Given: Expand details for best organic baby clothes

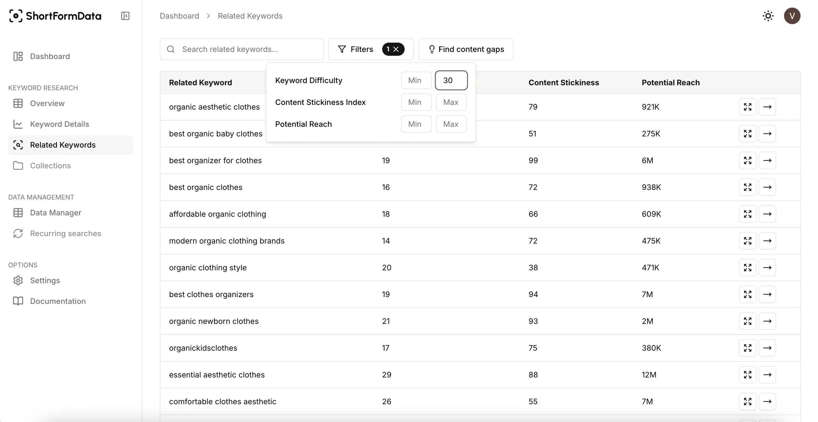Looking at the screenshot, I should tap(747, 134).
